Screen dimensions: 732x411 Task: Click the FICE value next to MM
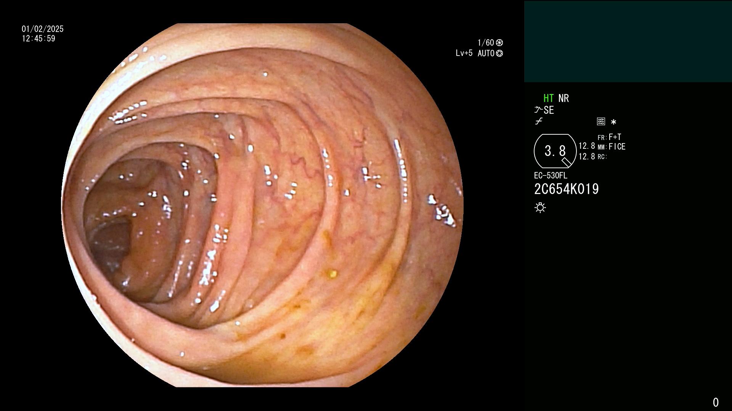[617, 147]
